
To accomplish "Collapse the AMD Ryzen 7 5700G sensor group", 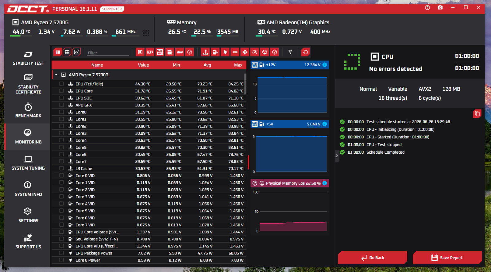I will coord(56,75).
